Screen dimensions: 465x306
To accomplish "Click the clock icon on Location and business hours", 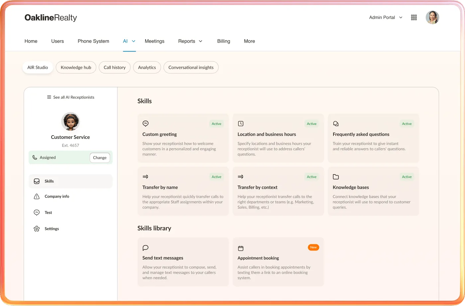I will click(240, 123).
